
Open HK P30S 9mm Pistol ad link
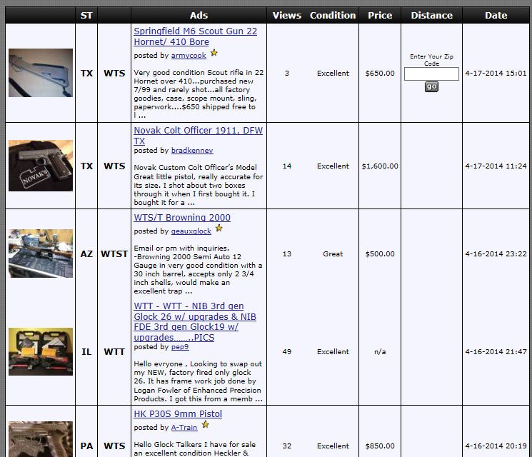tap(178, 414)
